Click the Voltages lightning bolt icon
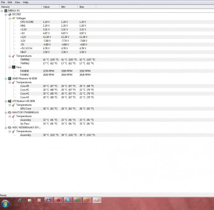Viewport: 214px width, 210px height. click(13, 18)
